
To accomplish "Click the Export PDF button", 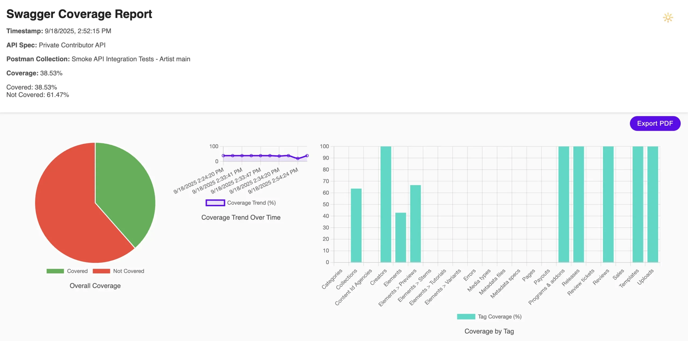I will [x=655, y=124].
